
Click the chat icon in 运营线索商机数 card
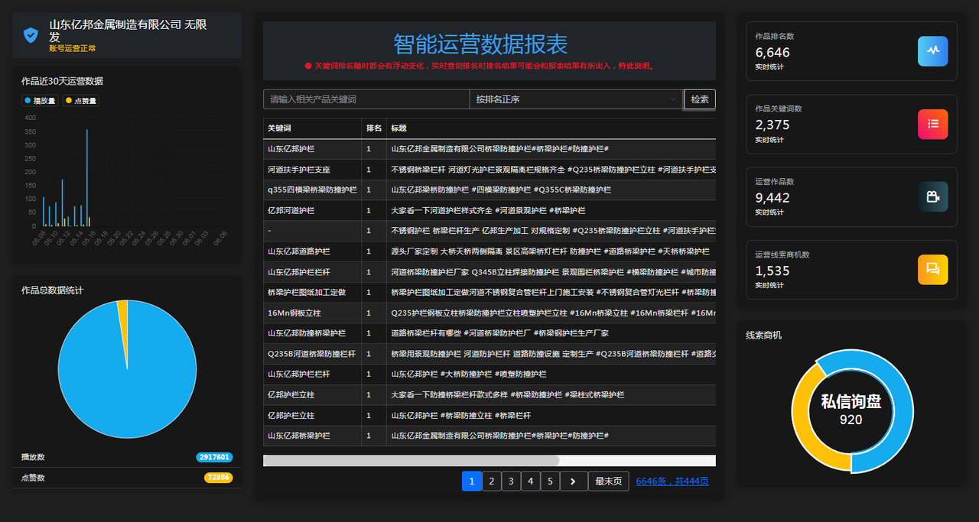933,269
